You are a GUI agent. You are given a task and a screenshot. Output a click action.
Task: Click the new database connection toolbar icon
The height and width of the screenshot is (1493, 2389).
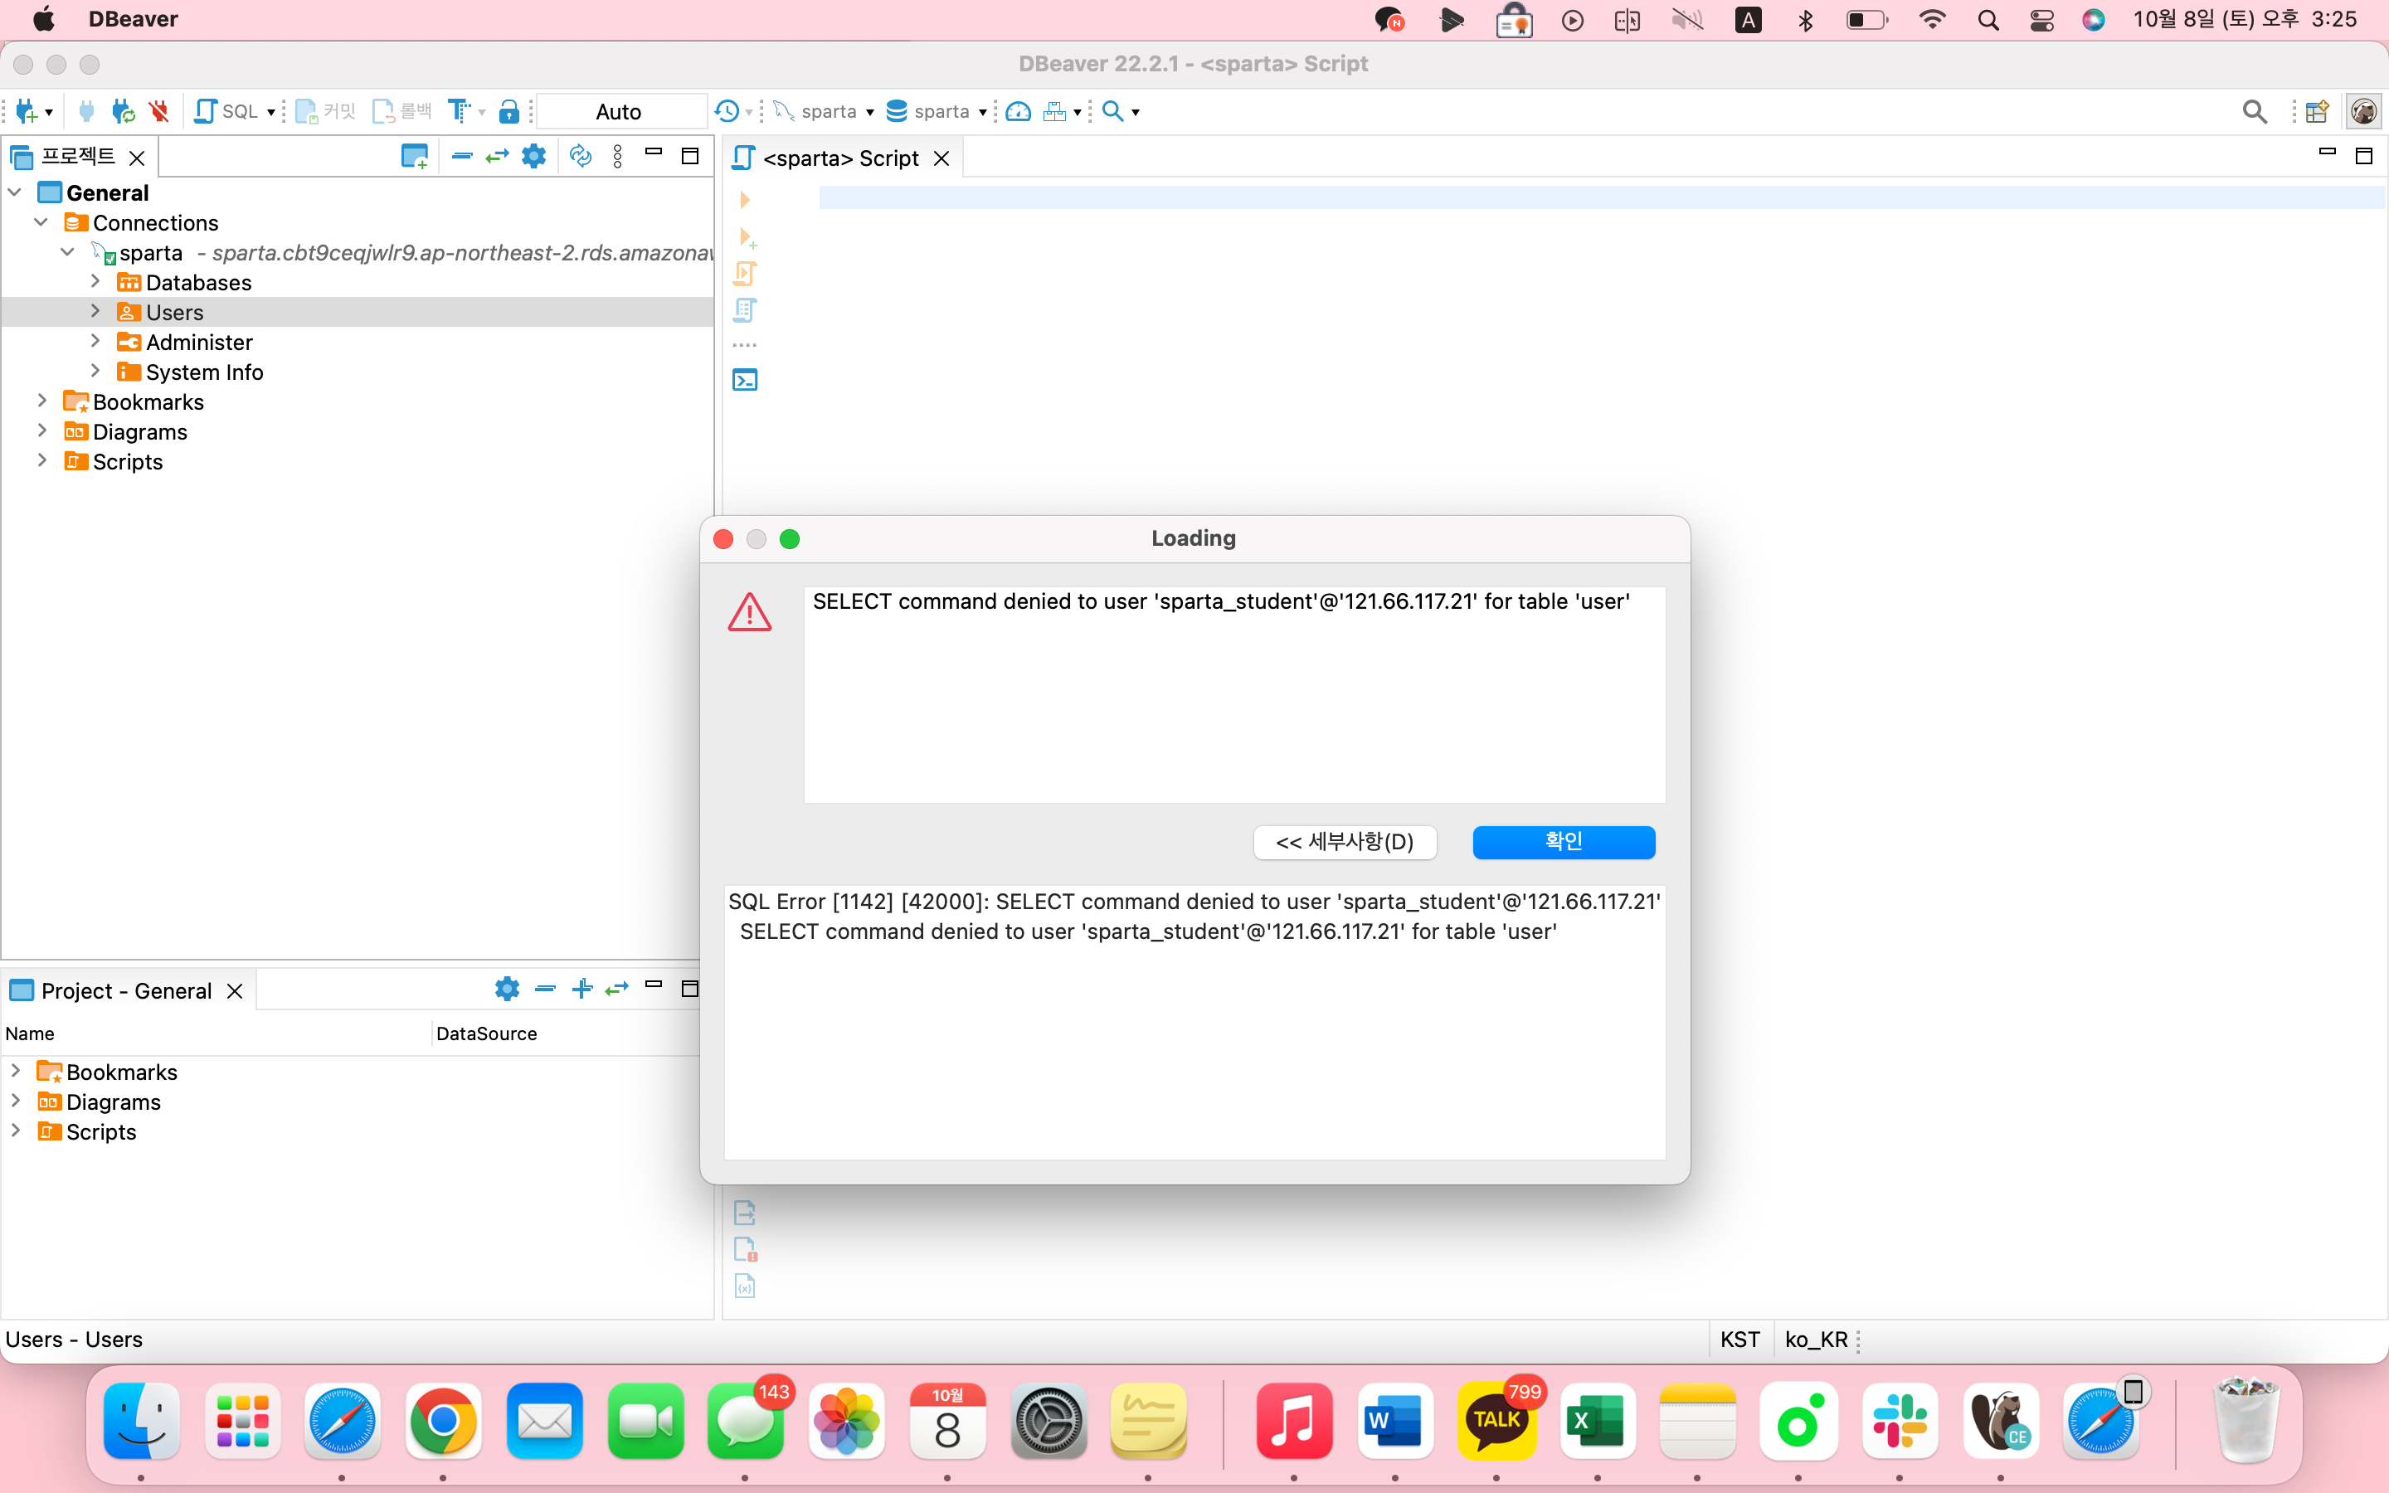(27, 112)
